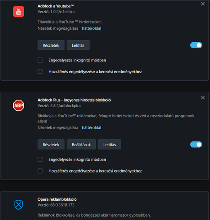This screenshot has width=210, height=220.
Task: Remove Adblock Plus via X icon
Action: click(x=203, y=98)
